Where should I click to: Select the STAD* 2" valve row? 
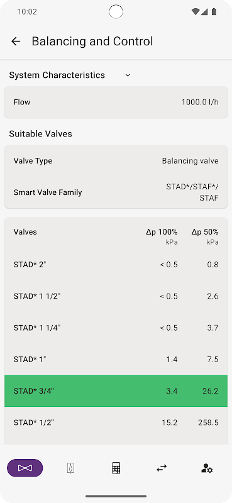pos(116,264)
